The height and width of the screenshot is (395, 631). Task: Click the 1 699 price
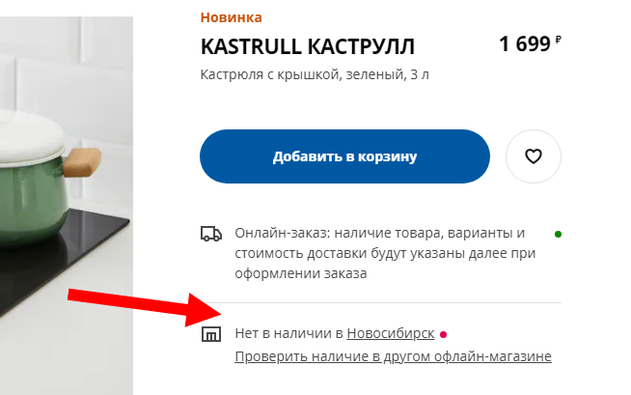(x=525, y=43)
